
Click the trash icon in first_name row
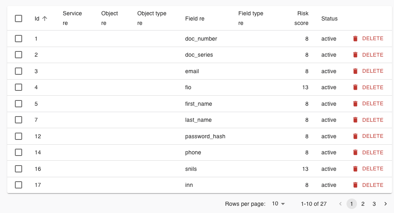pyautogui.click(x=355, y=104)
